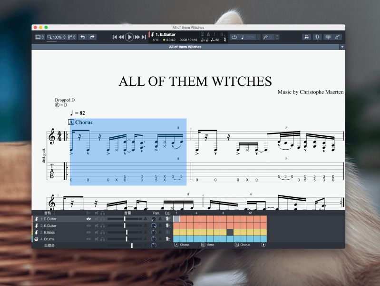Show track 2 E.Guitar using eye

89,225
